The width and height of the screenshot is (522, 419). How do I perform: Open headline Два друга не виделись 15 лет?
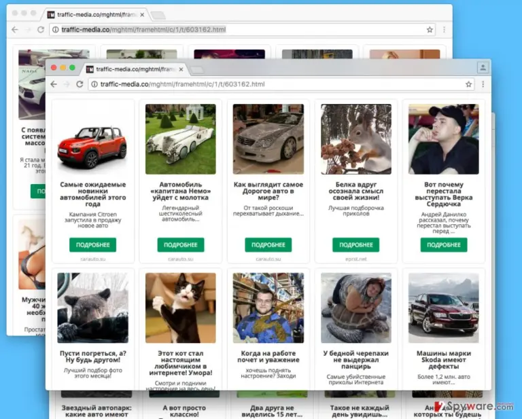point(272,411)
